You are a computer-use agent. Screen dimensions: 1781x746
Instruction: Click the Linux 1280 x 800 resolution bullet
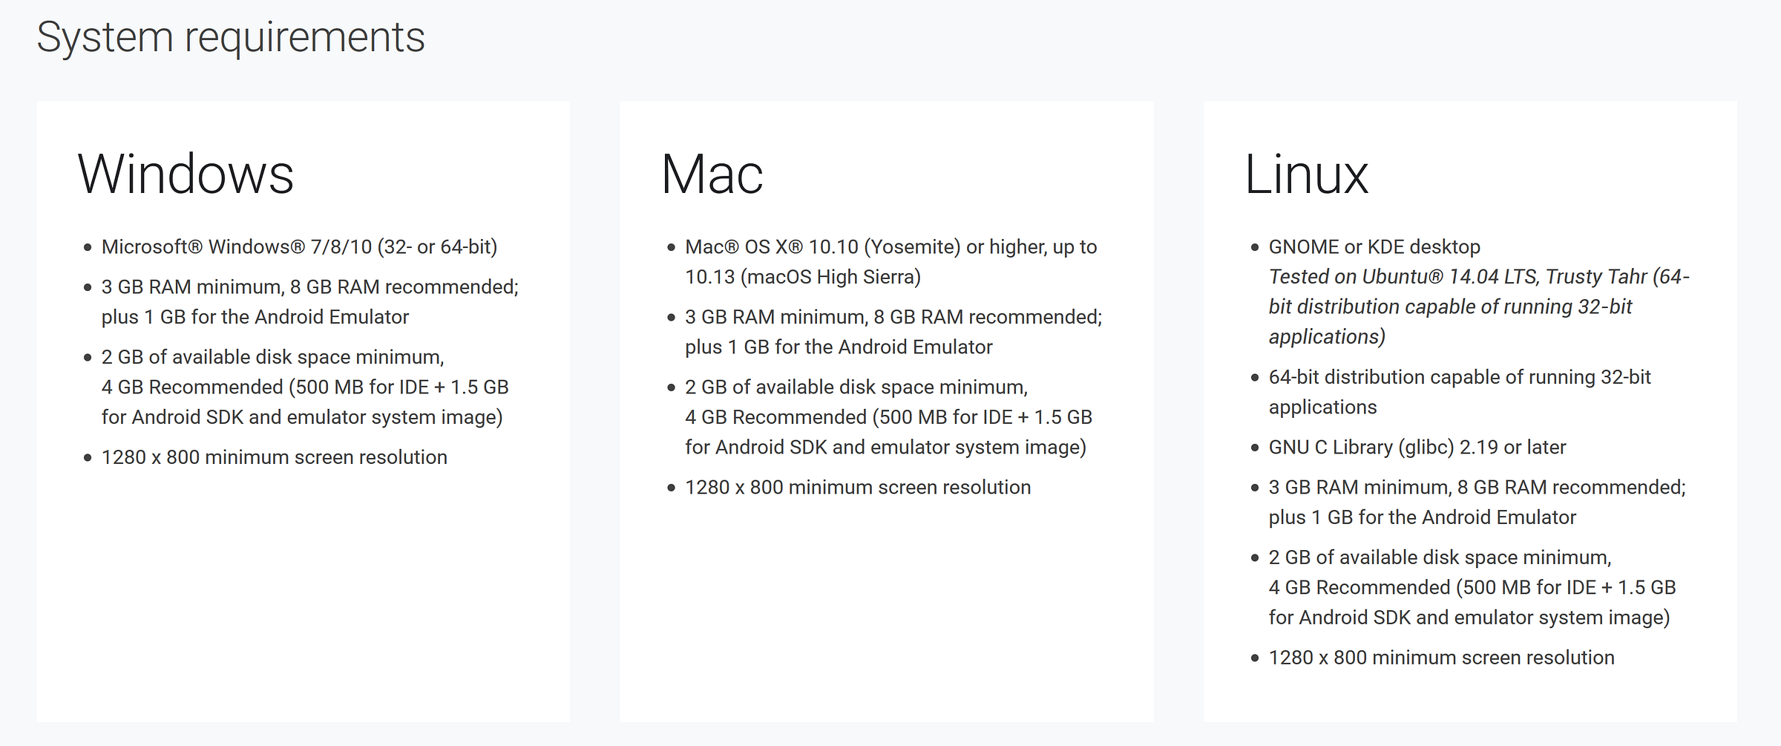(x=1441, y=658)
